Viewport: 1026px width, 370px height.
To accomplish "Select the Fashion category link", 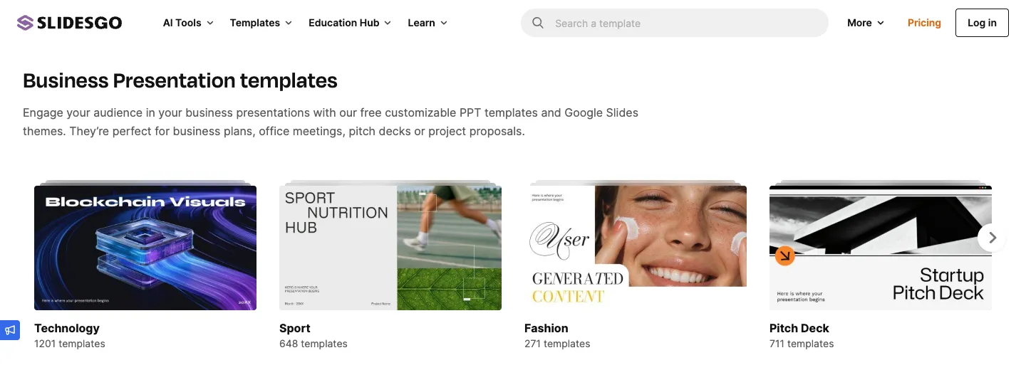I will (546, 328).
